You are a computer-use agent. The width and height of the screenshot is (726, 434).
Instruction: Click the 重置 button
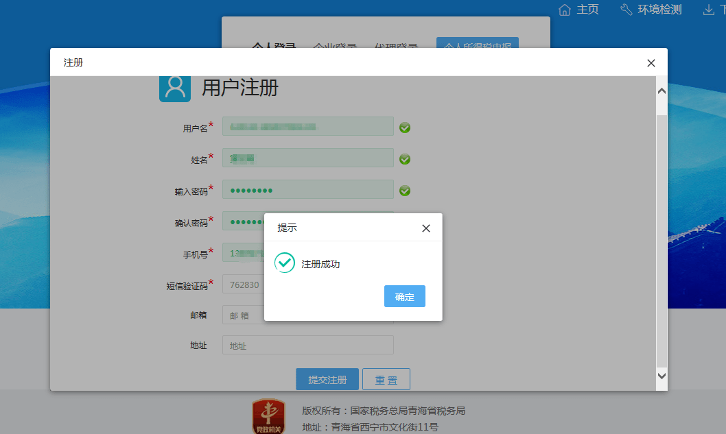(386, 378)
